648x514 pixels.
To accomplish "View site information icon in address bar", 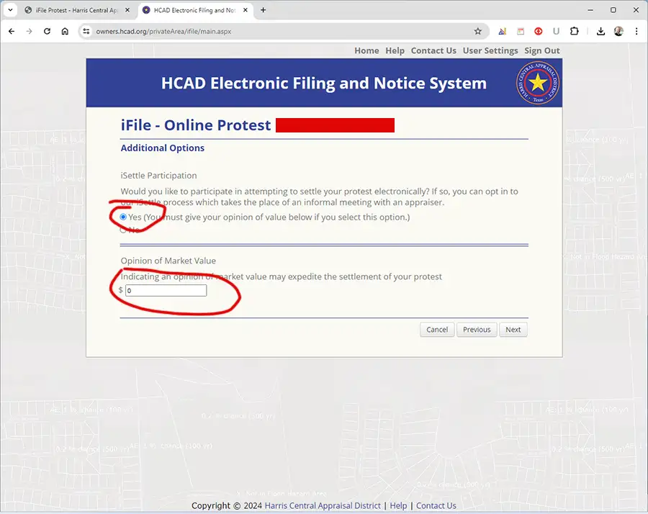I will point(86,32).
